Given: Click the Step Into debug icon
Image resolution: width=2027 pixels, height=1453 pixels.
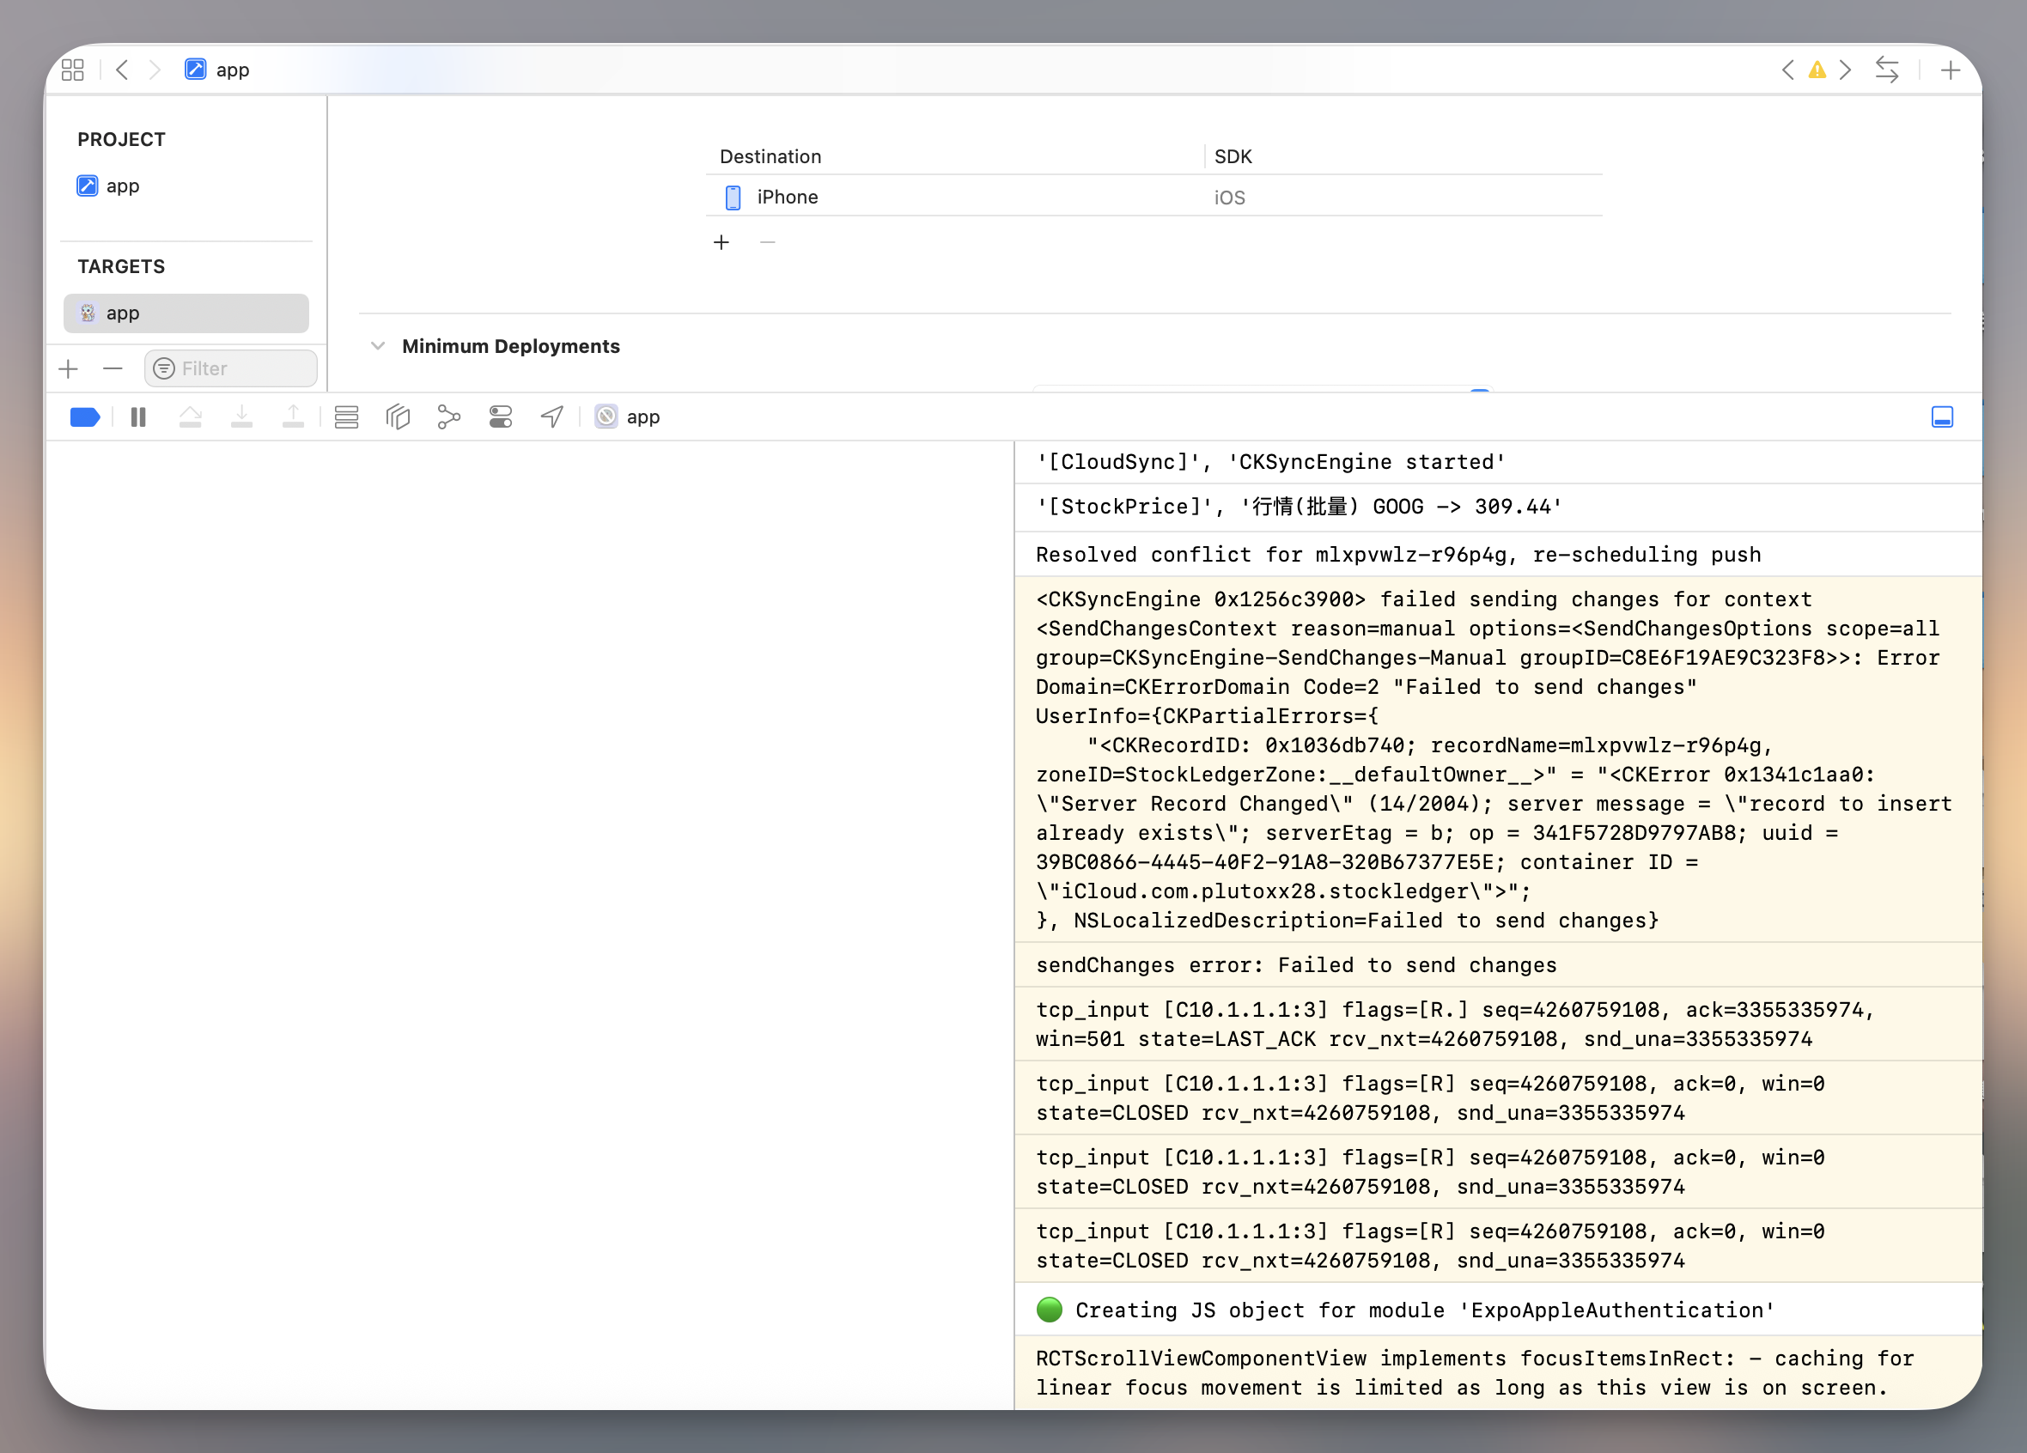Looking at the screenshot, I should (x=241, y=417).
